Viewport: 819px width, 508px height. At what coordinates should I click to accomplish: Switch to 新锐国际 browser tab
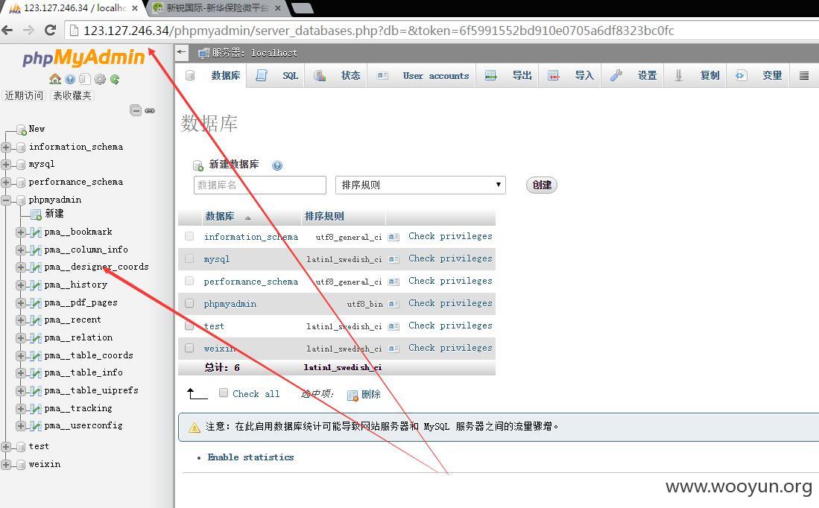pyautogui.click(x=217, y=8)
